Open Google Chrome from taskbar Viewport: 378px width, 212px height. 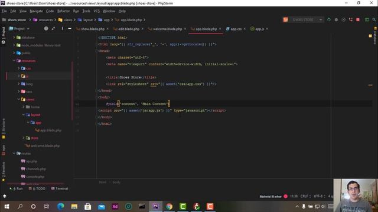(x=170, y=207)
